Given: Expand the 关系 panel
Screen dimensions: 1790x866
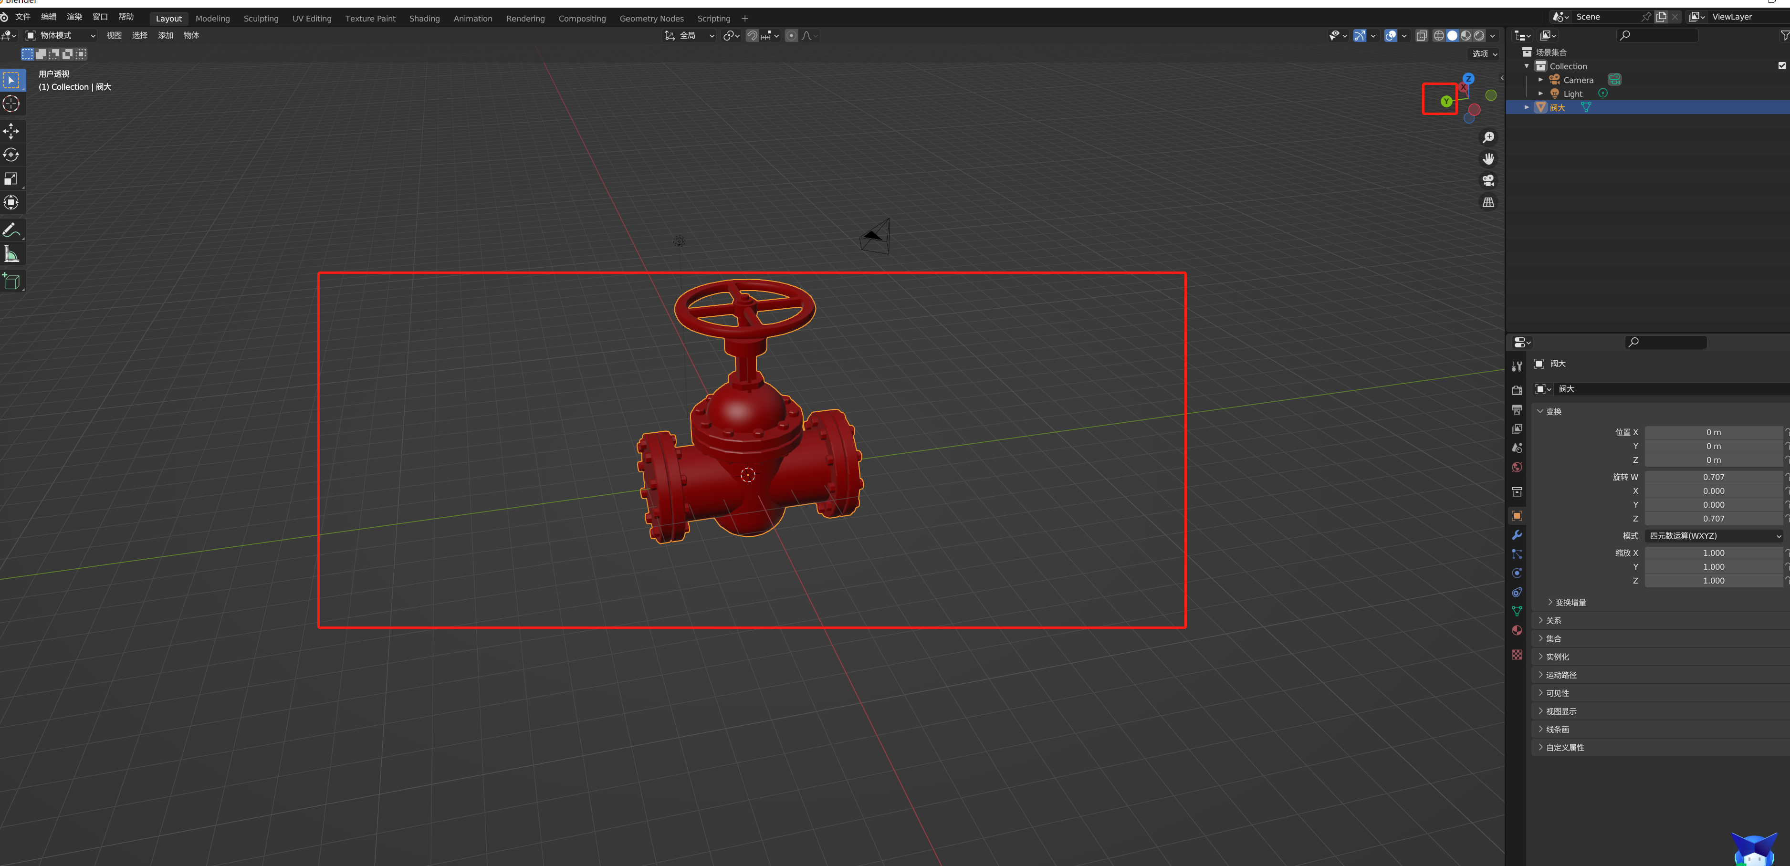Looking at the screenshot, I should pos(1661,620).
